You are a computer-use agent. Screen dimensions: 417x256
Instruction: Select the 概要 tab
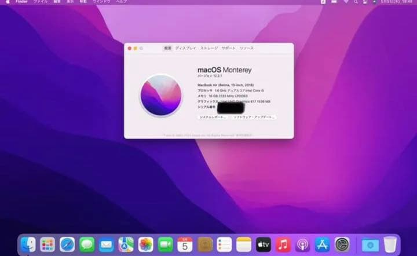coord(167,48)
